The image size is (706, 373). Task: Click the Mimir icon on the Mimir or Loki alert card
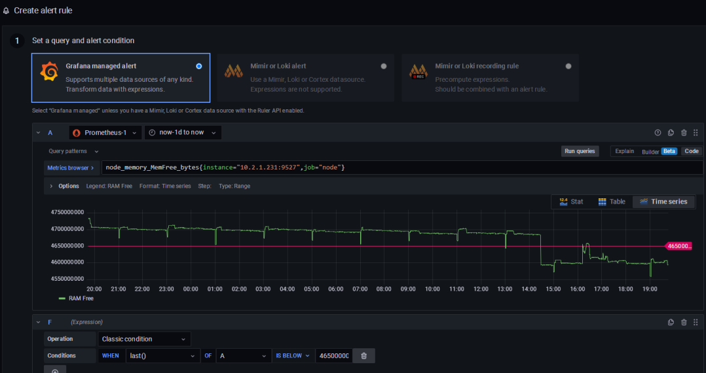click(234, 71)
